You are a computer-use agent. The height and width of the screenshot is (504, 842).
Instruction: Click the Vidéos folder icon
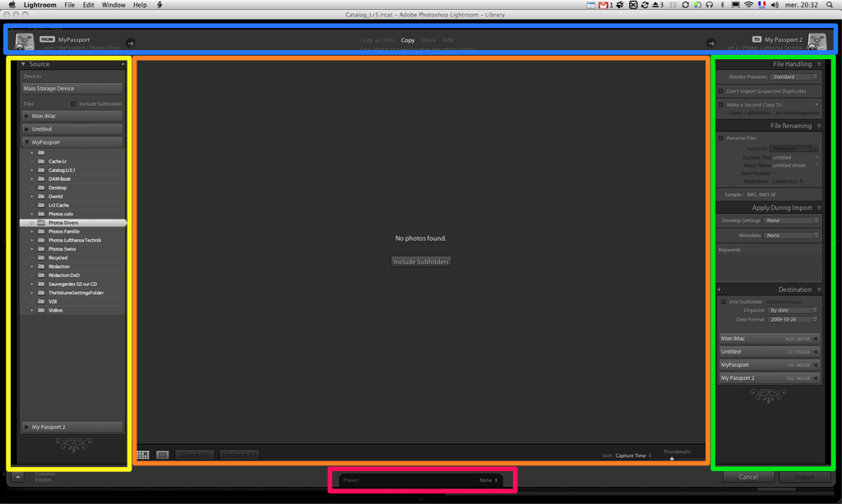point(41,310)
